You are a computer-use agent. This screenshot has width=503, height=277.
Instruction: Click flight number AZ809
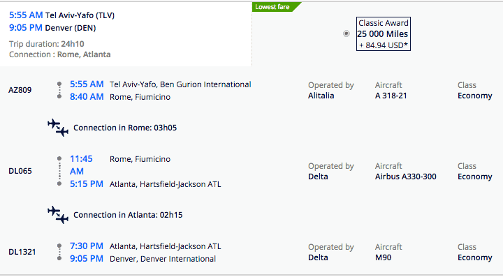(20, 90)
